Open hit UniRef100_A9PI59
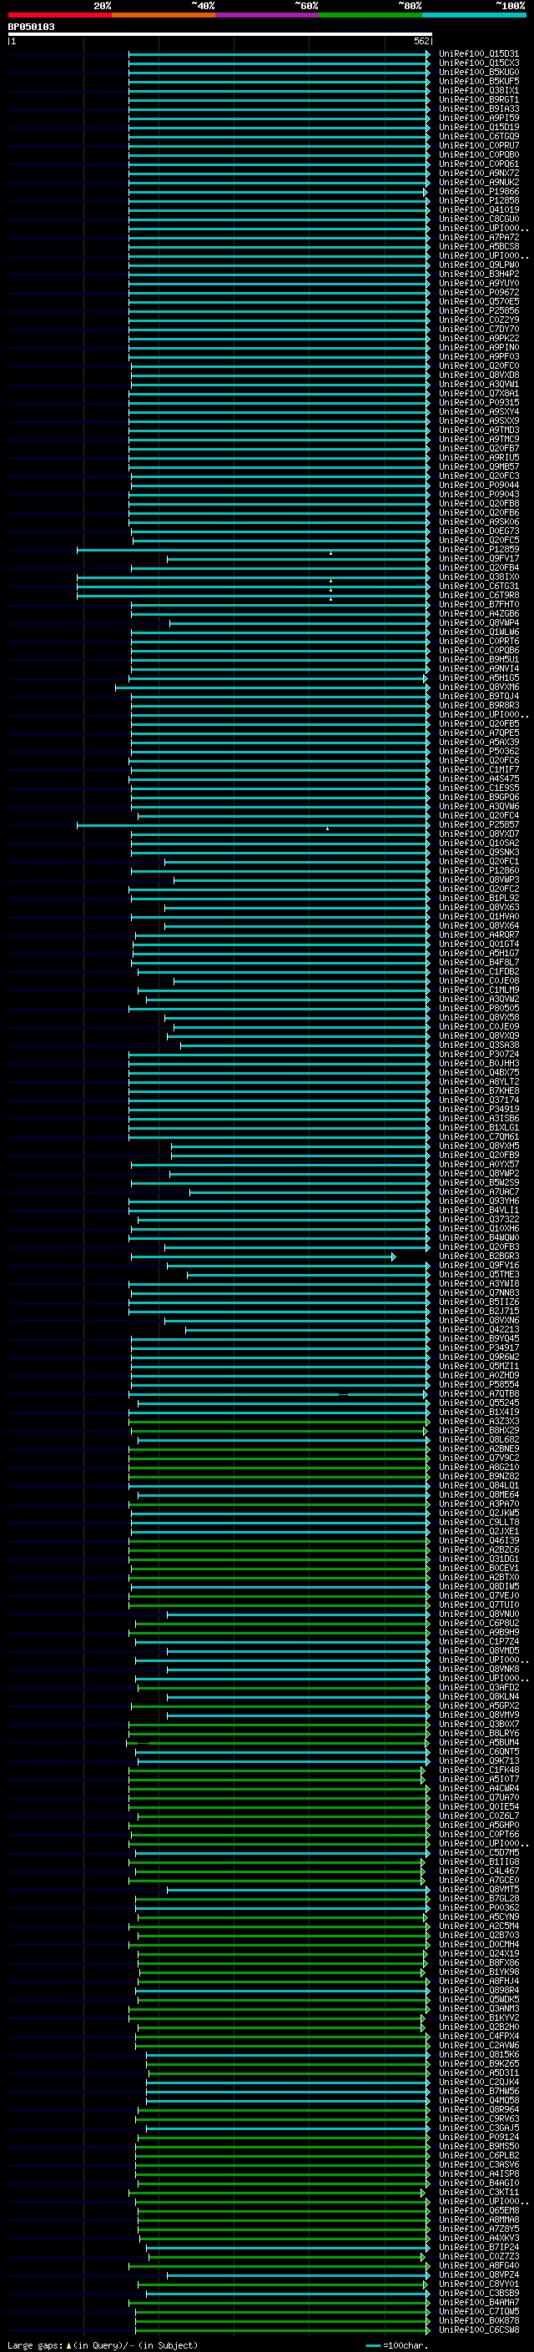Screen dimensions: 534x2352 tap(478, 118)
